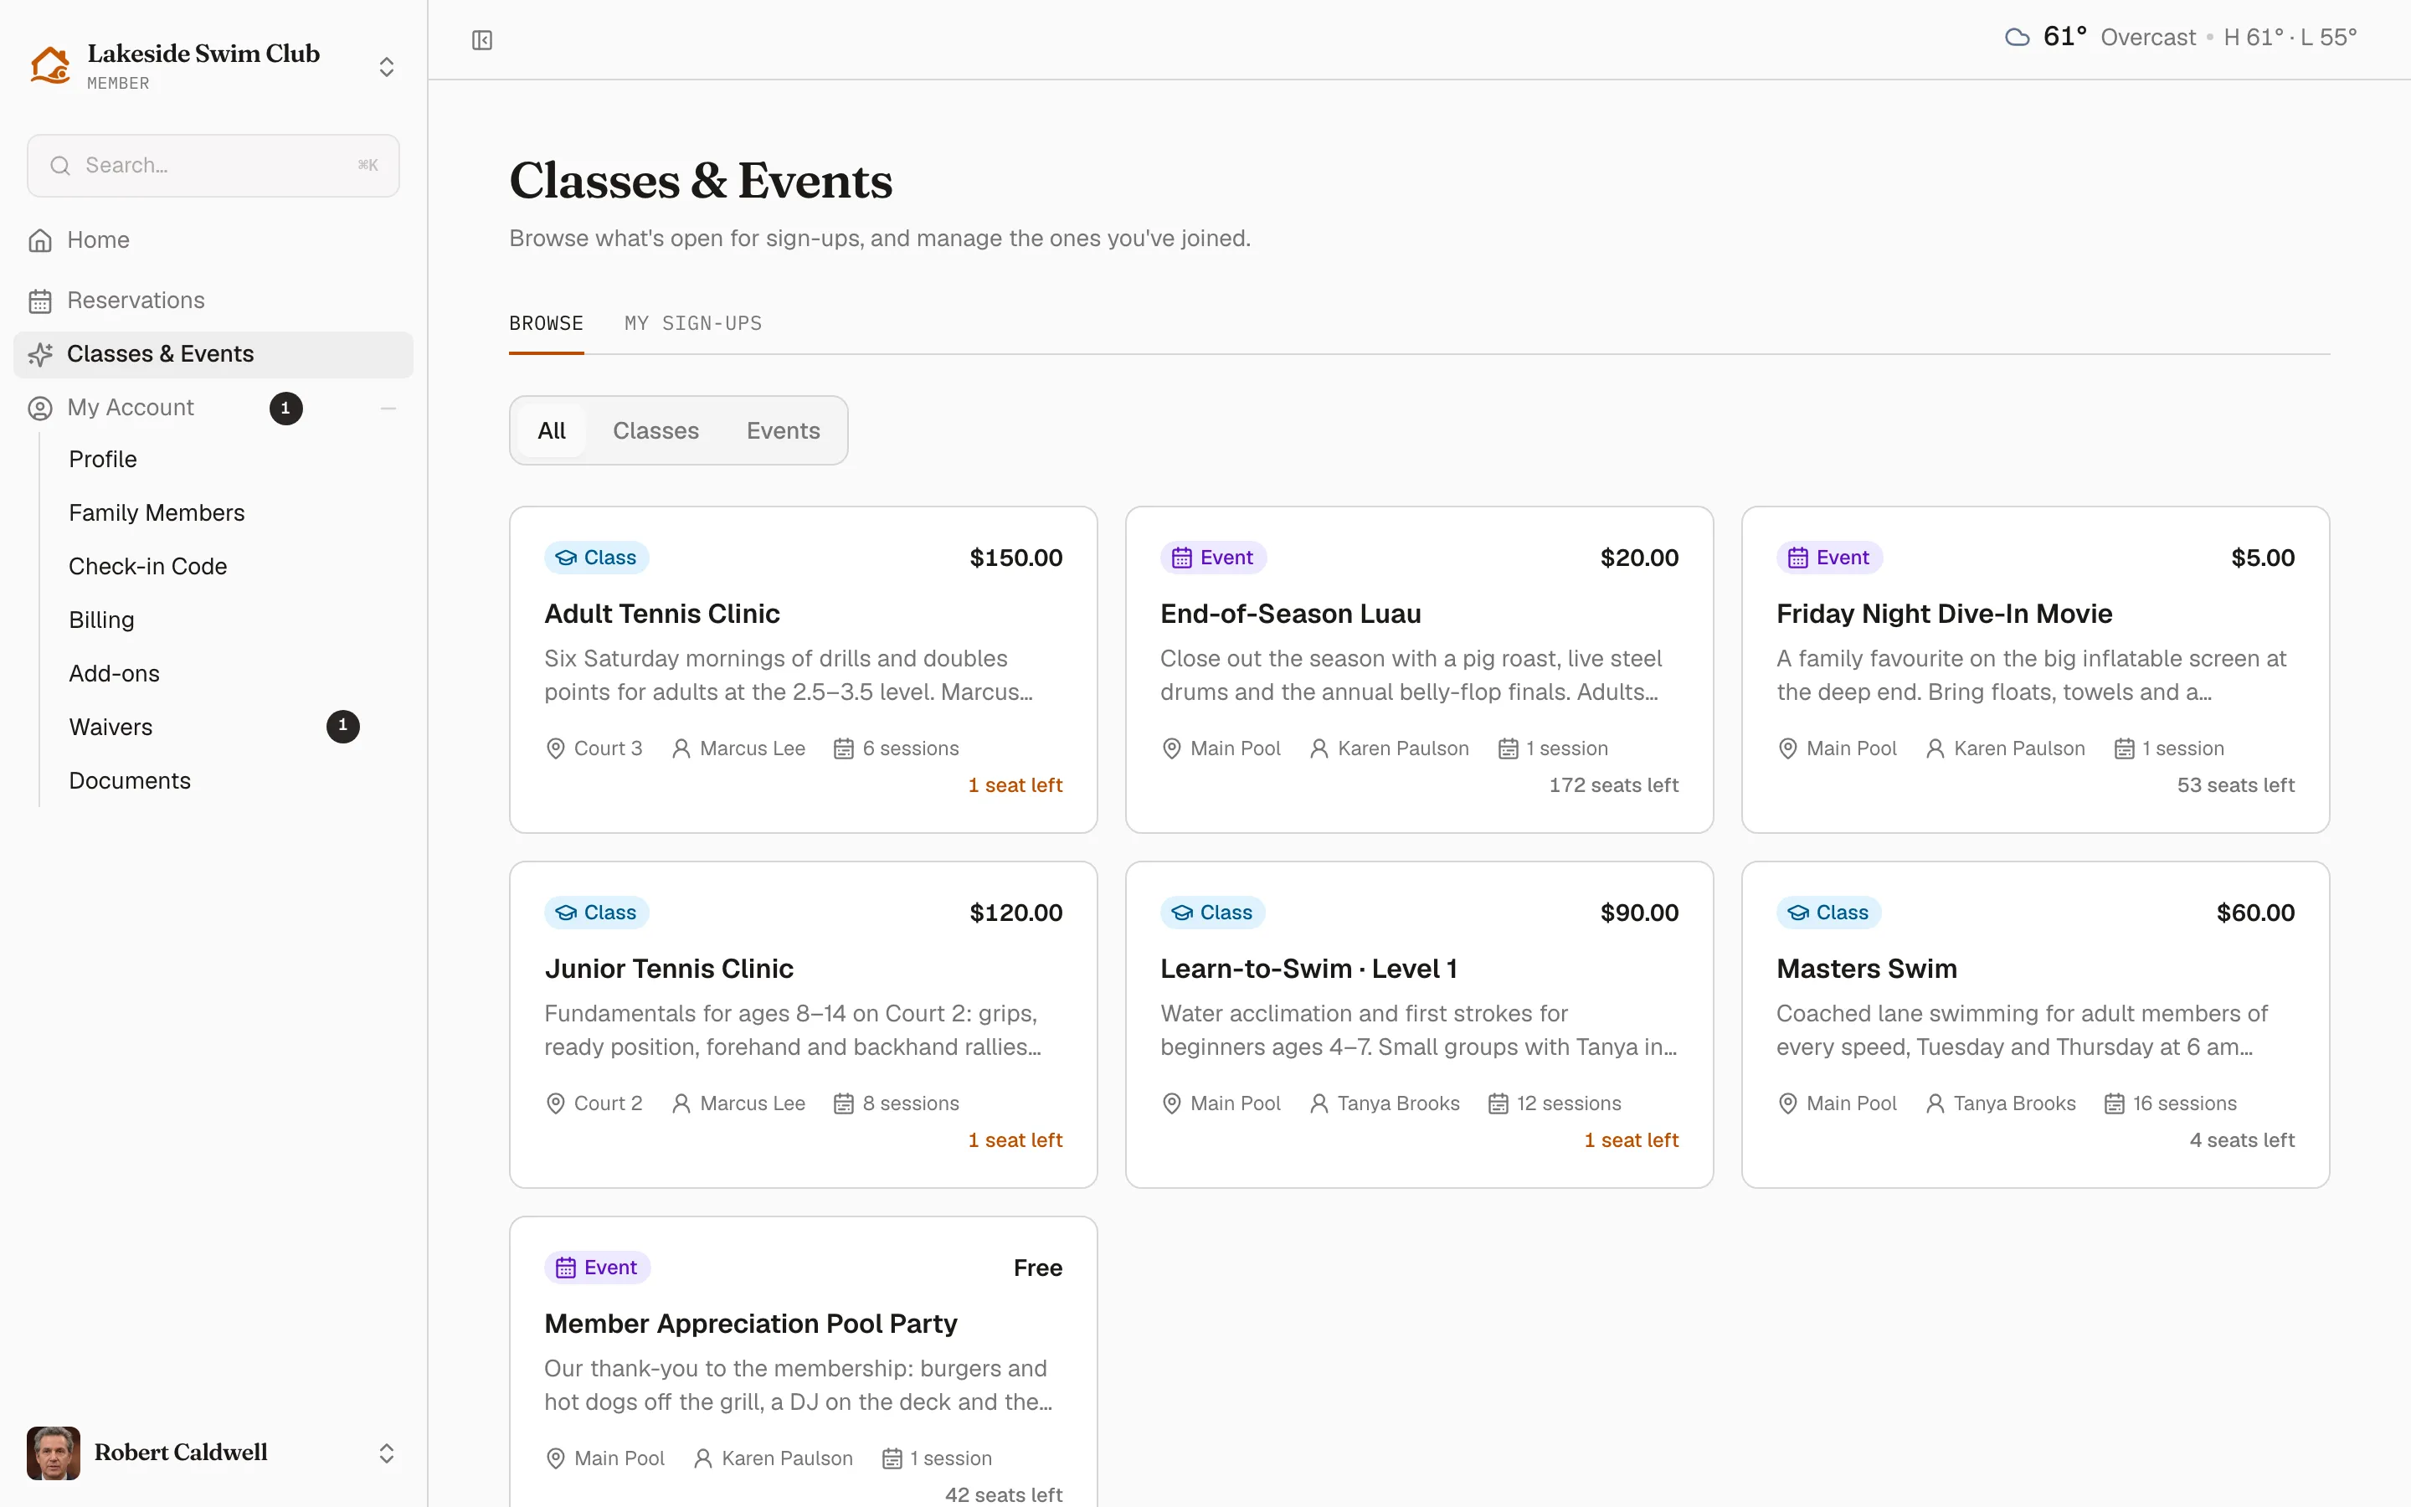
Task: Click the Event badge on Member Appreciation Pool Party
Action: click(597, 1267)
